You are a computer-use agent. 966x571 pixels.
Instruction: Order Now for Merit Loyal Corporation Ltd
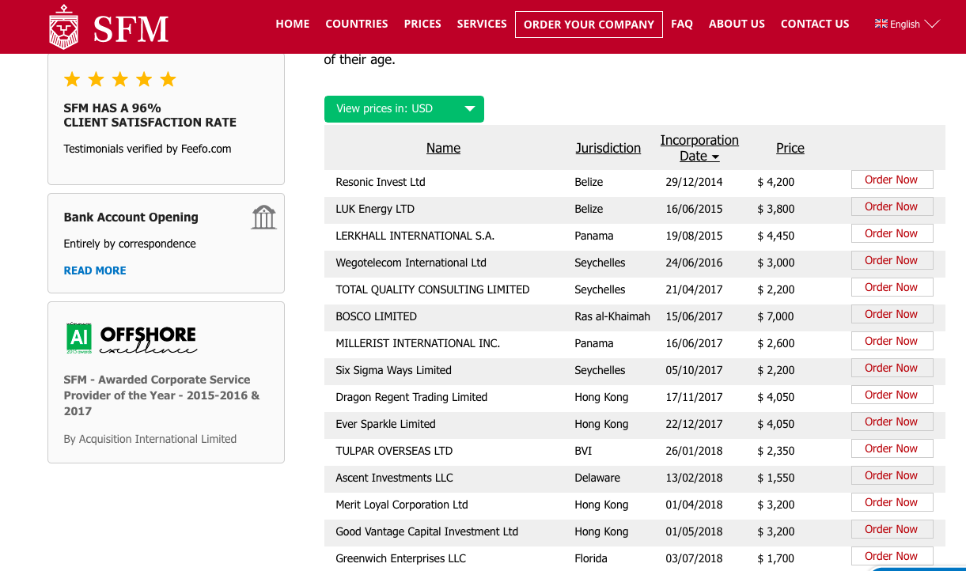click(892, 502)
